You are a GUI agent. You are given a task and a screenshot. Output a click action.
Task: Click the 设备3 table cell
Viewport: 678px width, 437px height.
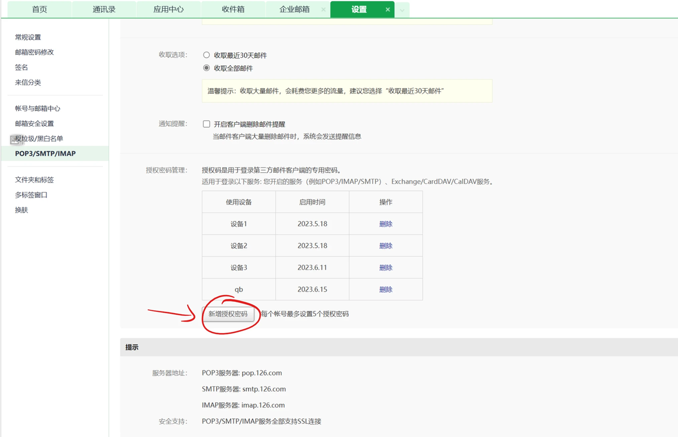(239, 268)
